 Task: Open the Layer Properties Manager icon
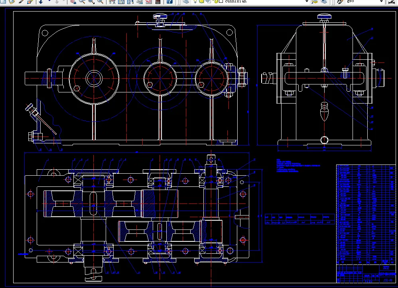pos(186,2)
